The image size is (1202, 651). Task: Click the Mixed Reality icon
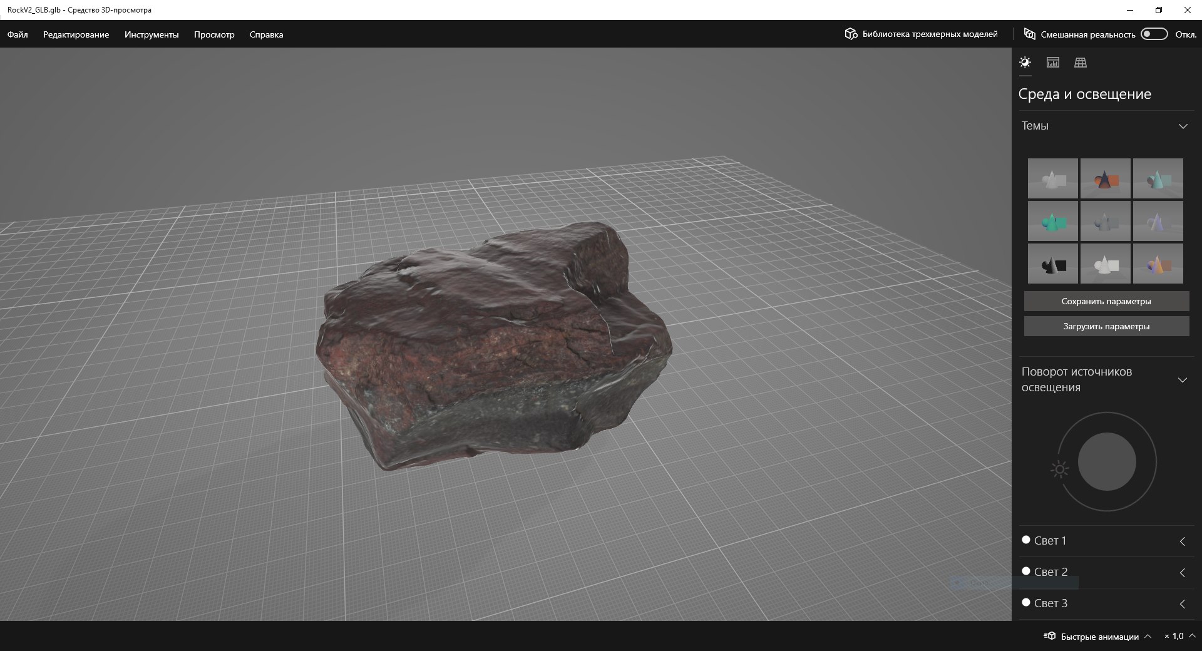click(x=1029, y=34)
